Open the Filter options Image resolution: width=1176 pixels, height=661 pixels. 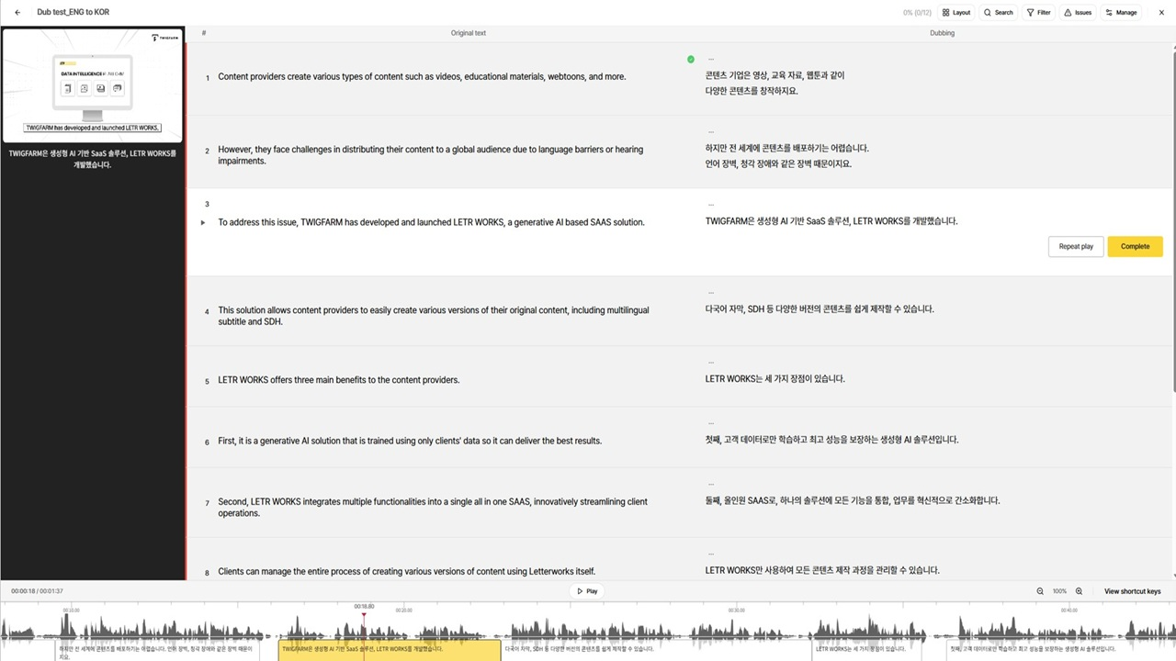coord(1038,13)
